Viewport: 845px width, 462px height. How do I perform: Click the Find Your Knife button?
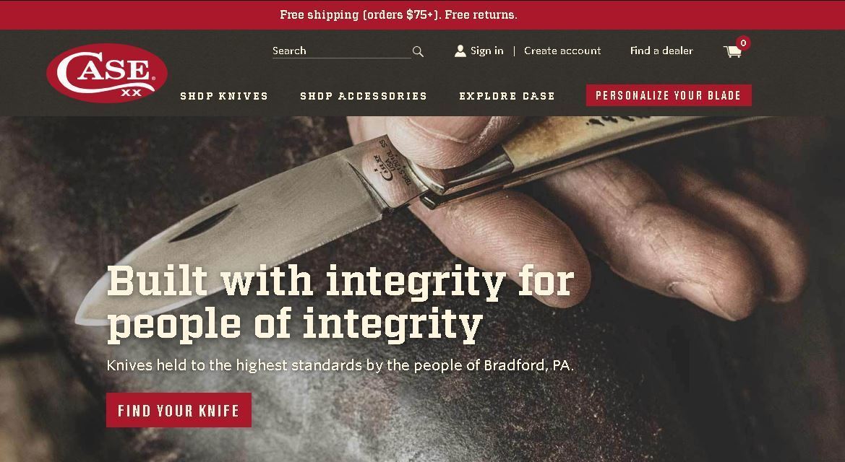(x=179, y=410)
